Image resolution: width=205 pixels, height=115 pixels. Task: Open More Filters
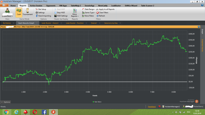coord(88,16)
